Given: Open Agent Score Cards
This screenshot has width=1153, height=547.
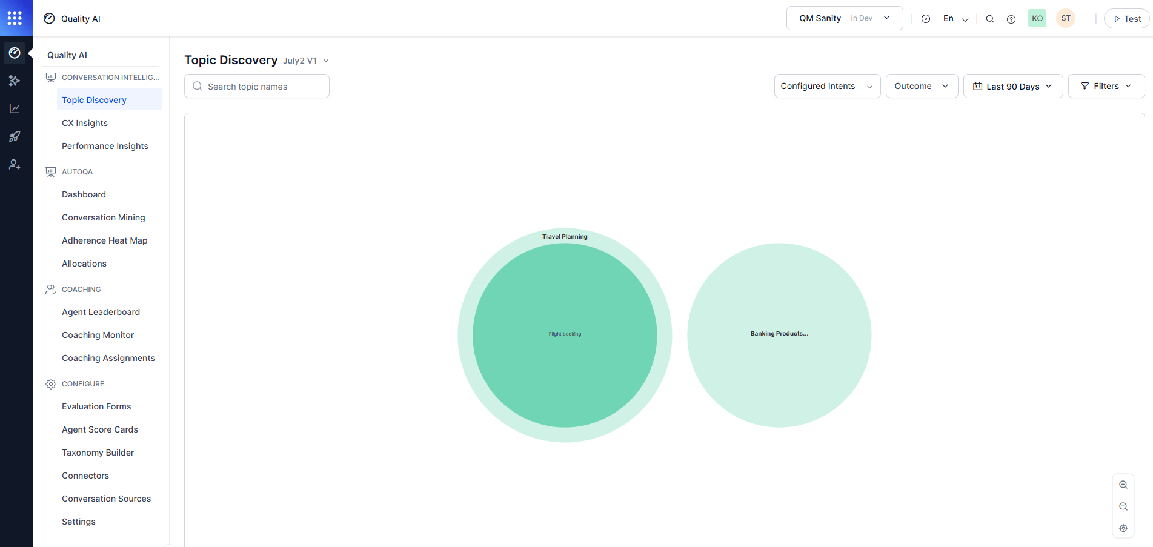Looking at the screenshot, I should pos(100,429).
